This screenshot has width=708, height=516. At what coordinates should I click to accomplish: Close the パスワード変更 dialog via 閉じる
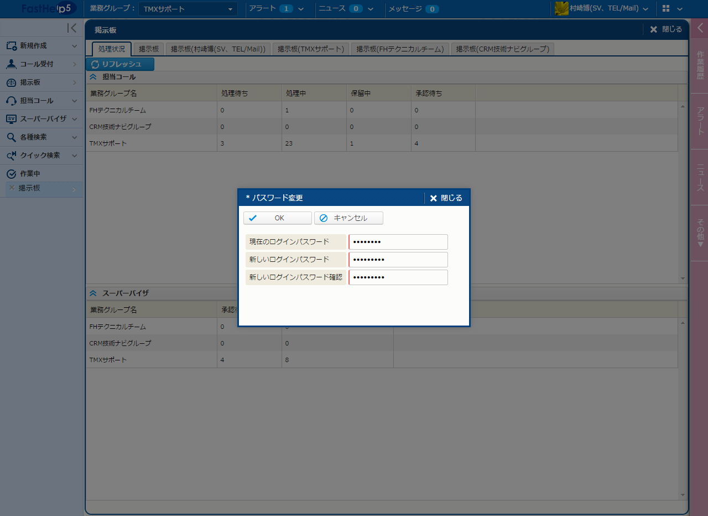(446, 198)
